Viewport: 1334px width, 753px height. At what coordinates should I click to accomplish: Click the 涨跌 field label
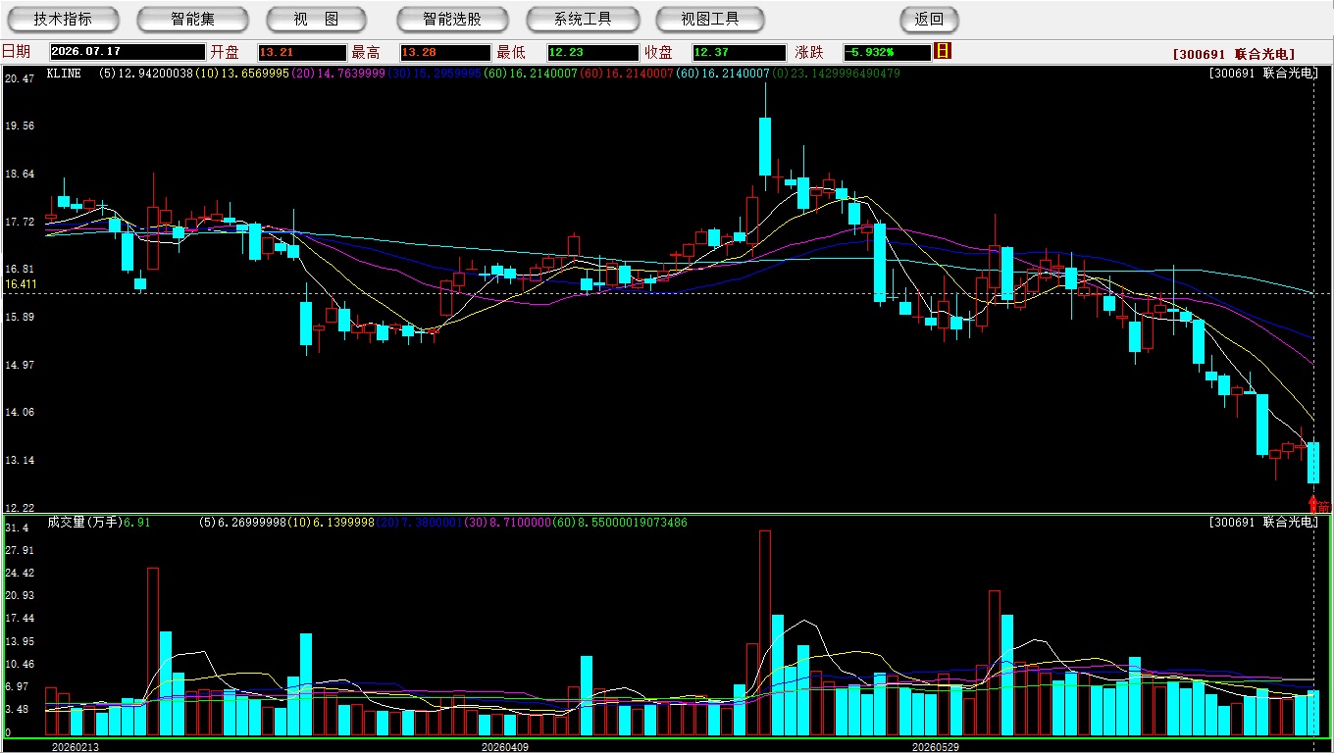[809, 52]
